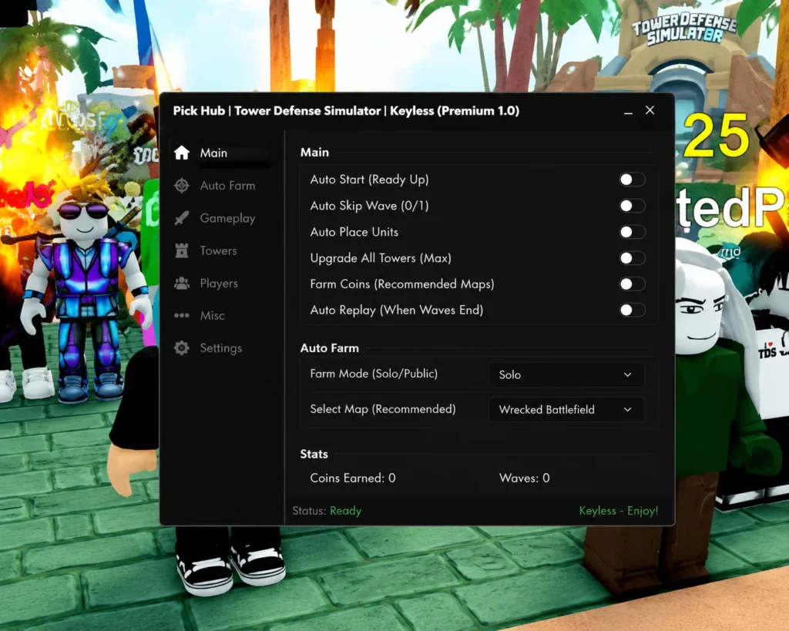
Task: Open the Settings tab
Action: [x=221, y=348]
